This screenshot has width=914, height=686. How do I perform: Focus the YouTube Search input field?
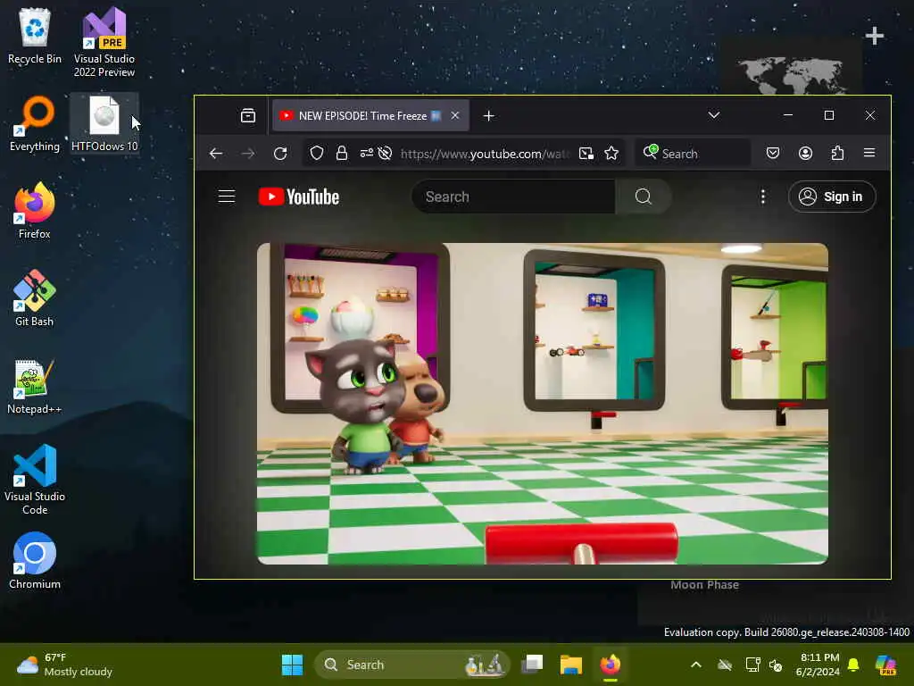click(513, 197)
